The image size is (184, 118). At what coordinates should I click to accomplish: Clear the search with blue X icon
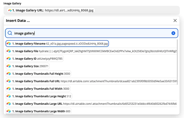tap(173, 33)
